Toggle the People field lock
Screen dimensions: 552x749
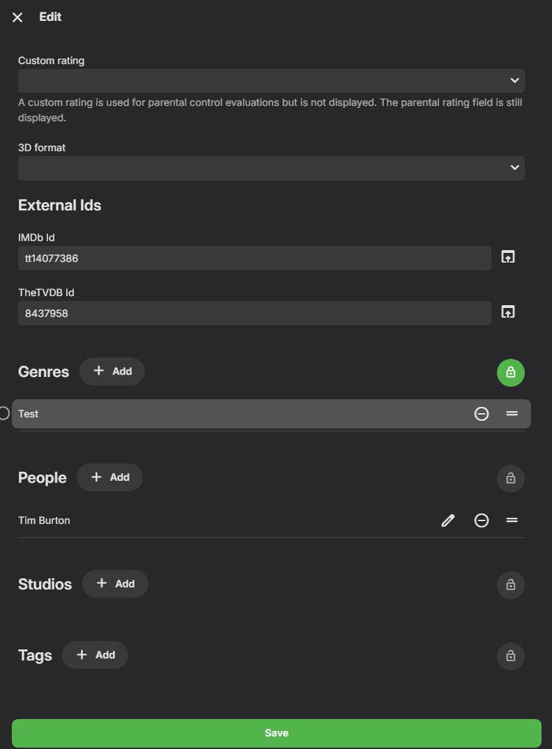(510, 479)
